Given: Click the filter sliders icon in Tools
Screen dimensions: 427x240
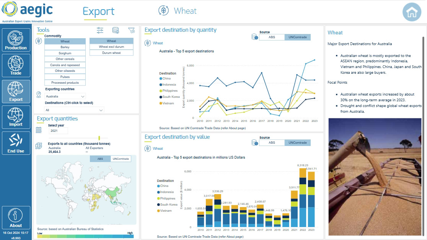Looking at the screenshot, I should pyautogui.click(x=100, y=30).
